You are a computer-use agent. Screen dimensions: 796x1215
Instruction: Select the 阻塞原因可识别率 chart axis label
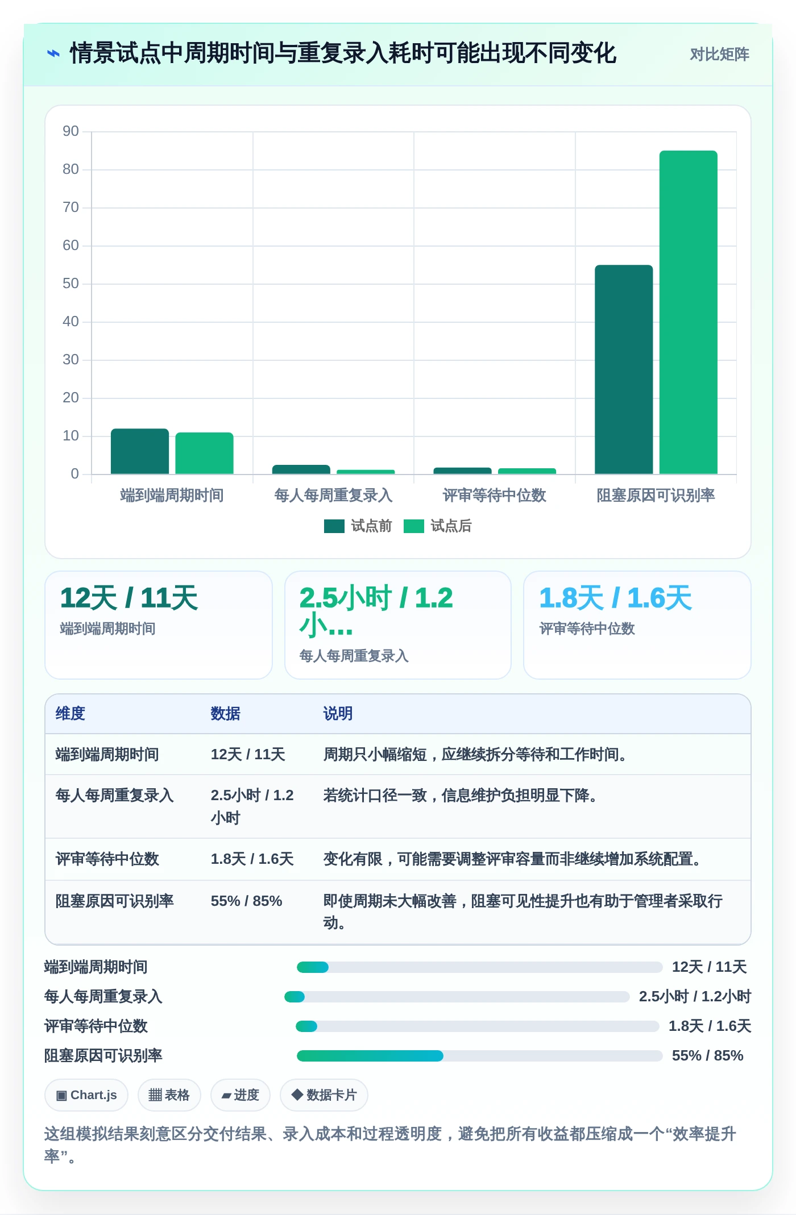point(656,495)
